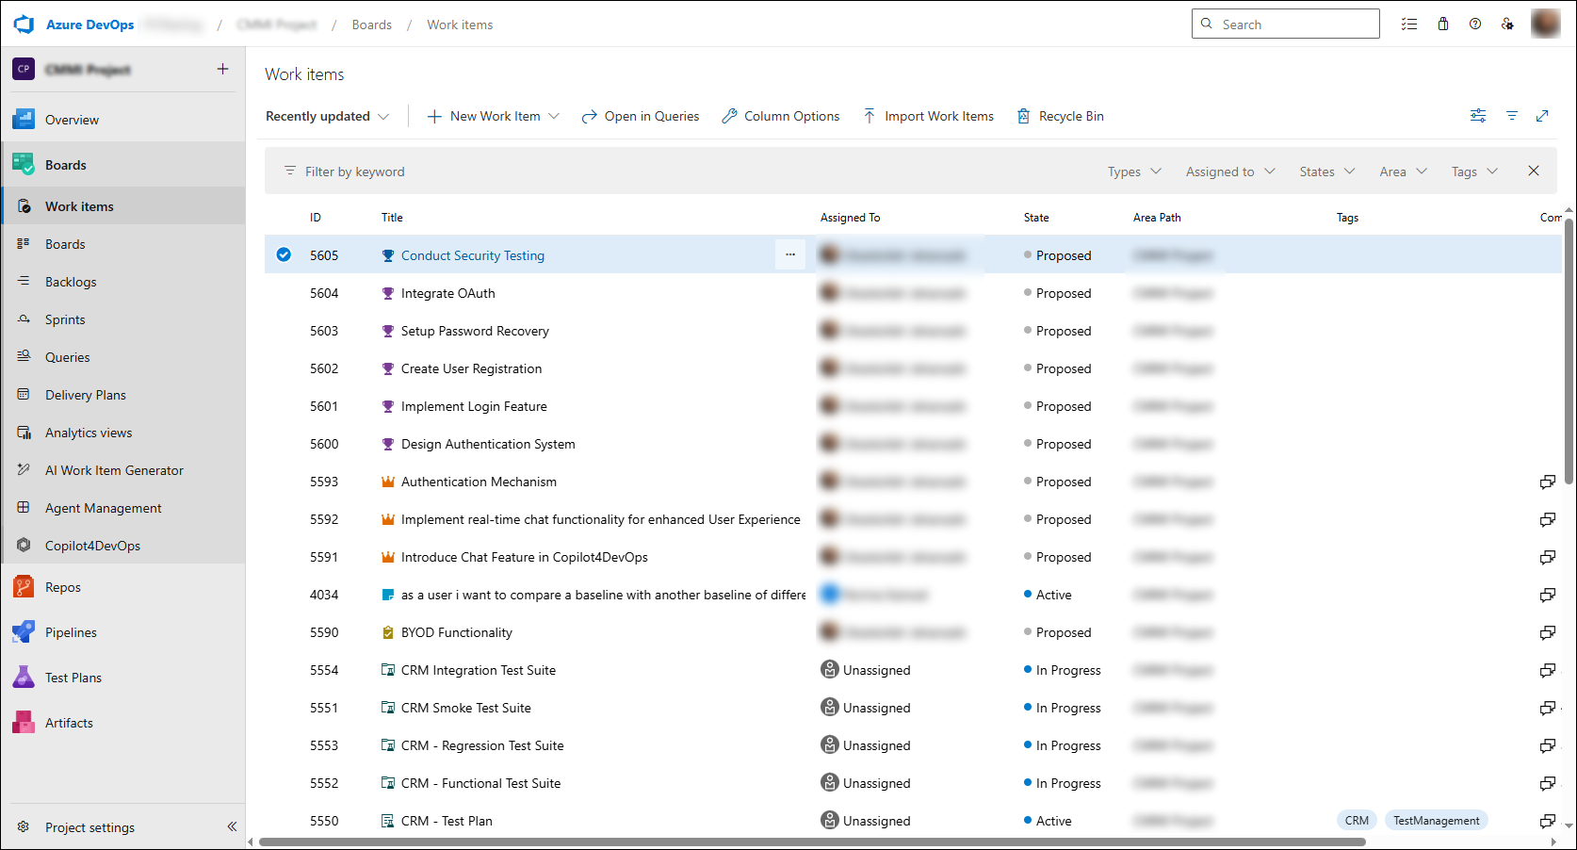Screen dimensions: 1577x850
Task: Open View options settings icon
Action: coord(1478,116)
